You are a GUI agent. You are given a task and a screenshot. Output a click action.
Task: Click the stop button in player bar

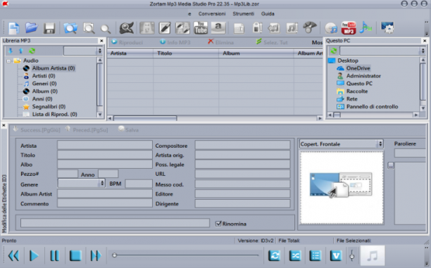pos(75,255)
